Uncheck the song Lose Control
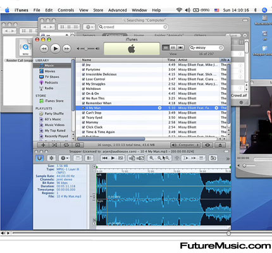272x253 pixels. pos(83,79)
